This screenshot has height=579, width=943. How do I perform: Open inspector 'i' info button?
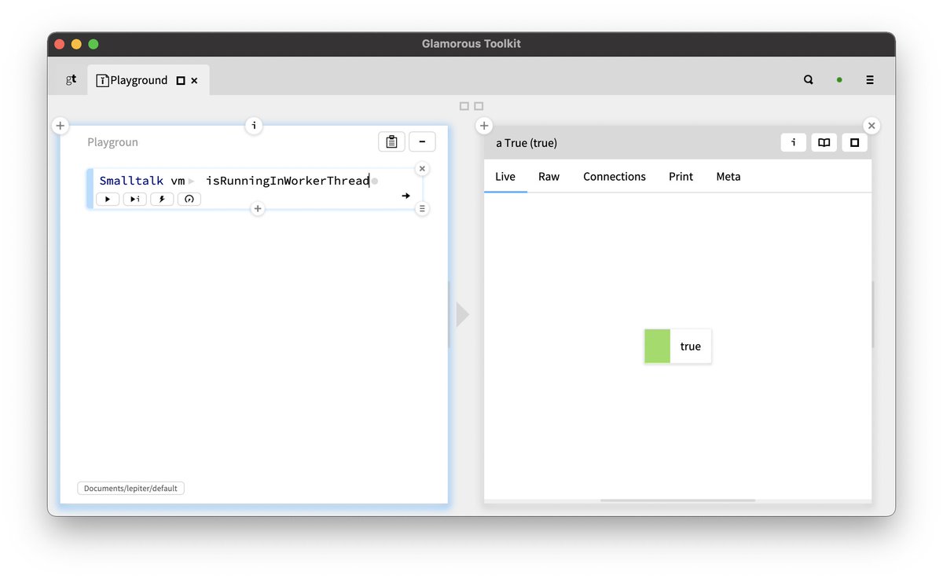pos(794,142)
